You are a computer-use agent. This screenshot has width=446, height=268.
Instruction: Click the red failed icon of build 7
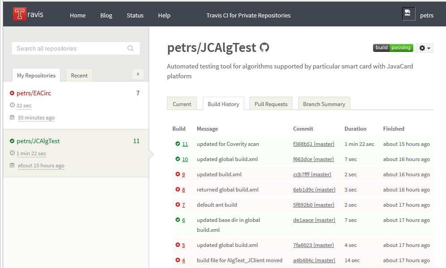178,204
